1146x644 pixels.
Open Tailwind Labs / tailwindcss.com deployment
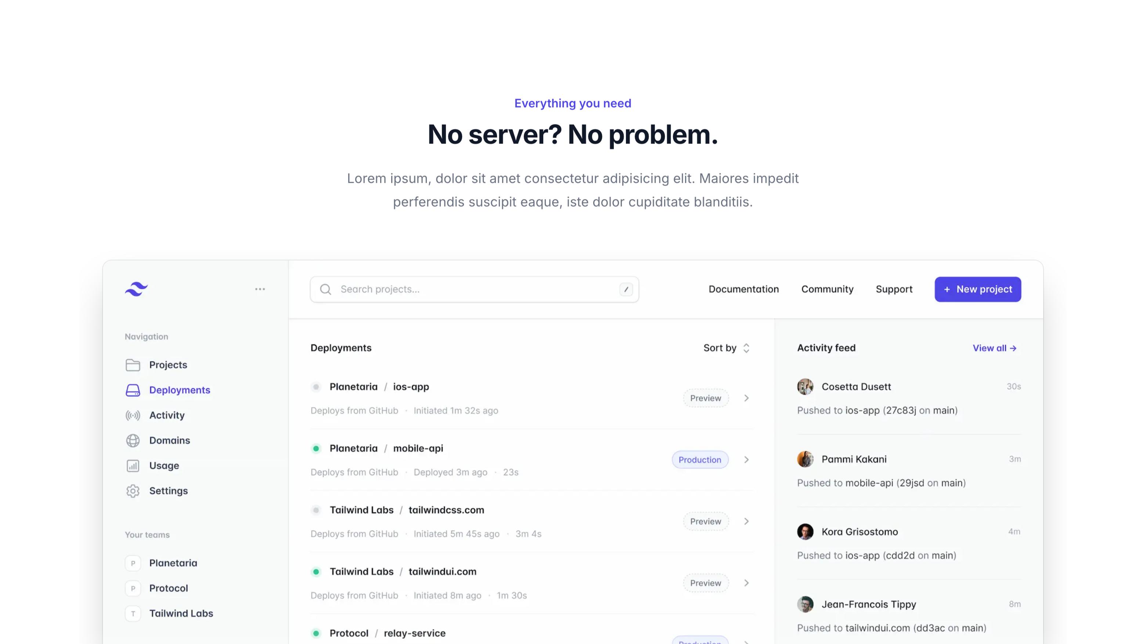point(407,510)
